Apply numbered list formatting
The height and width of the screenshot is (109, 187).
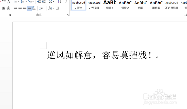pyautogui.click(x=22, y=1)
